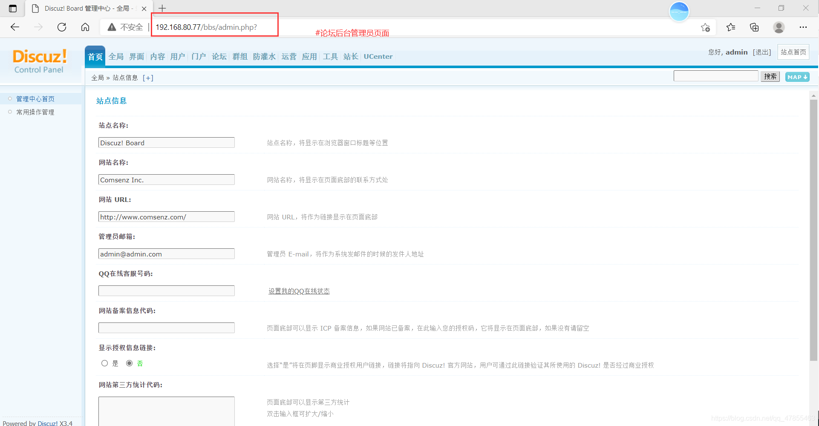Open 管理中心首页 in sidebar

pos(35,99)
